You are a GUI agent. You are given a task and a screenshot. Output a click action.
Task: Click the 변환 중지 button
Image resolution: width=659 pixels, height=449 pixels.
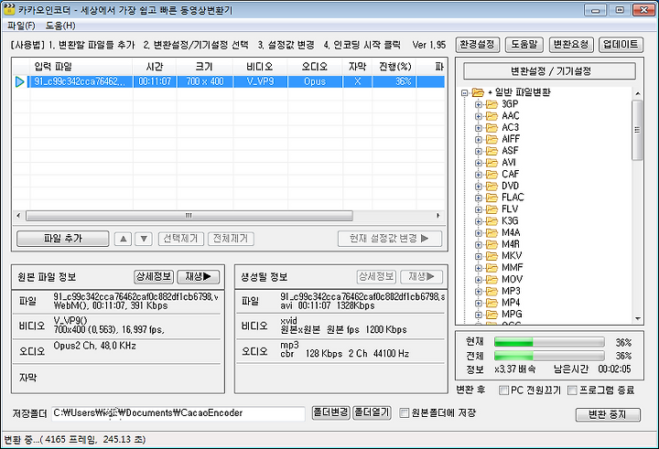608,414
